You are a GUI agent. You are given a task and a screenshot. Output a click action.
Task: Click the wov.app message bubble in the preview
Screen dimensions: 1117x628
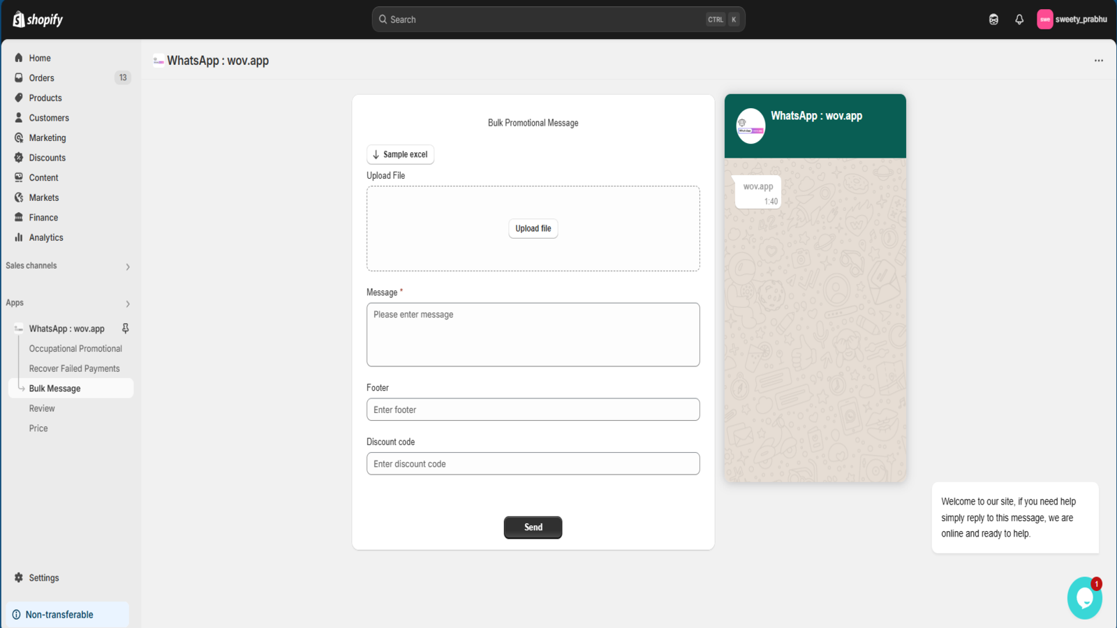click(x=758, y=192)
